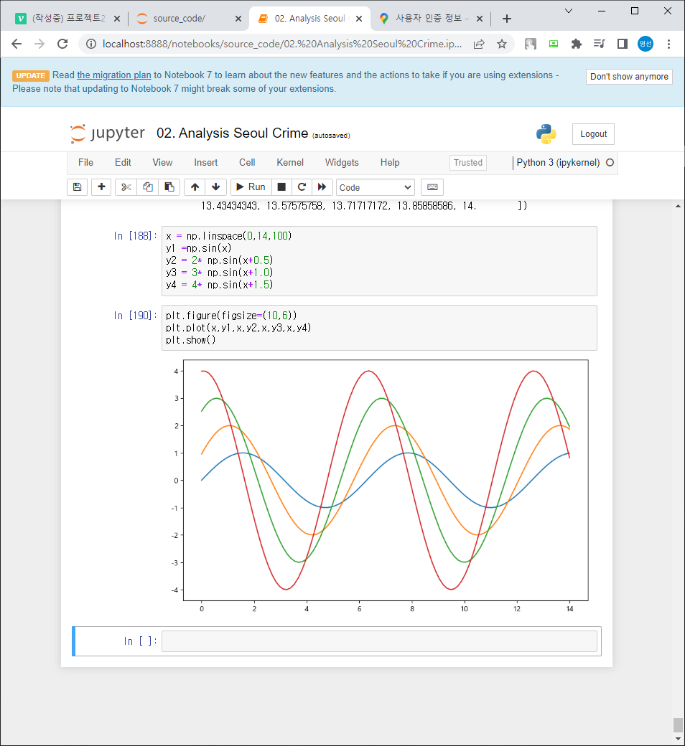Share this page icon

tap(479, 44)
